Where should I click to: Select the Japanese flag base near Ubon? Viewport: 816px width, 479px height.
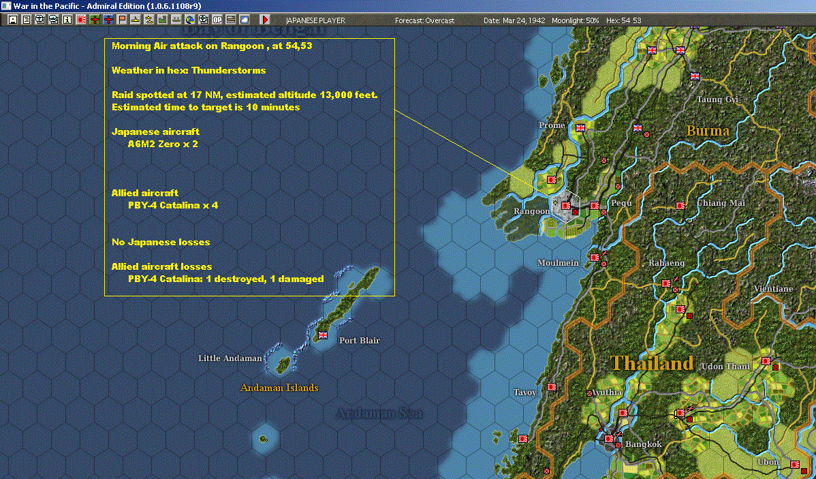coord(795,465)
